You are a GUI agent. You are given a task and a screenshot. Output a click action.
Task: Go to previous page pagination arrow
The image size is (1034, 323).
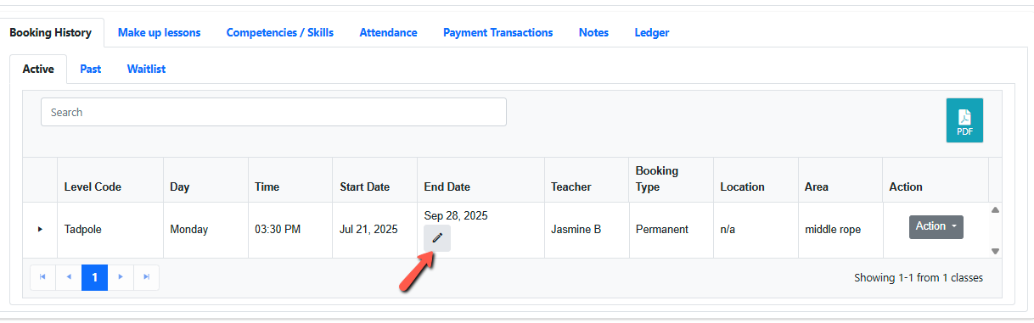point(69,277)
